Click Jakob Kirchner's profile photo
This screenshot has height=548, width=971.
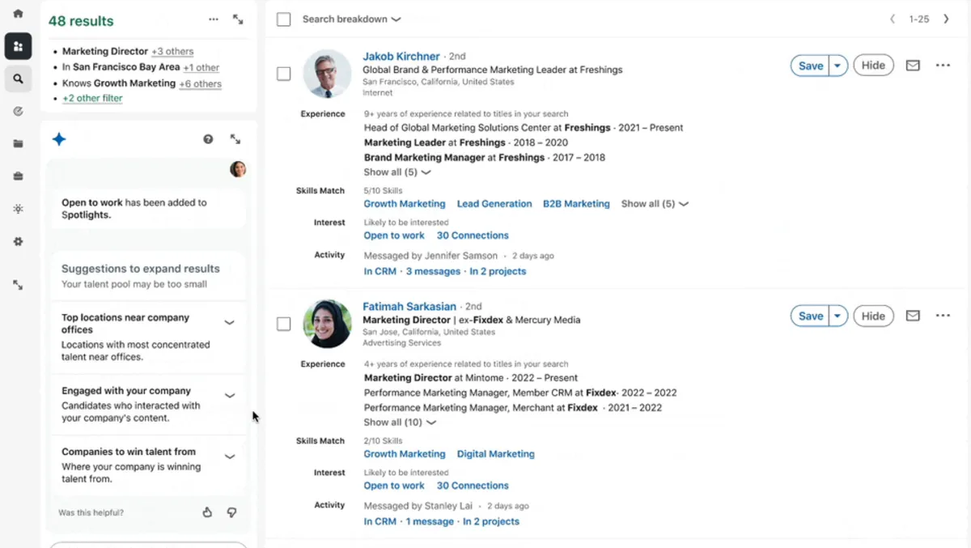327,74
